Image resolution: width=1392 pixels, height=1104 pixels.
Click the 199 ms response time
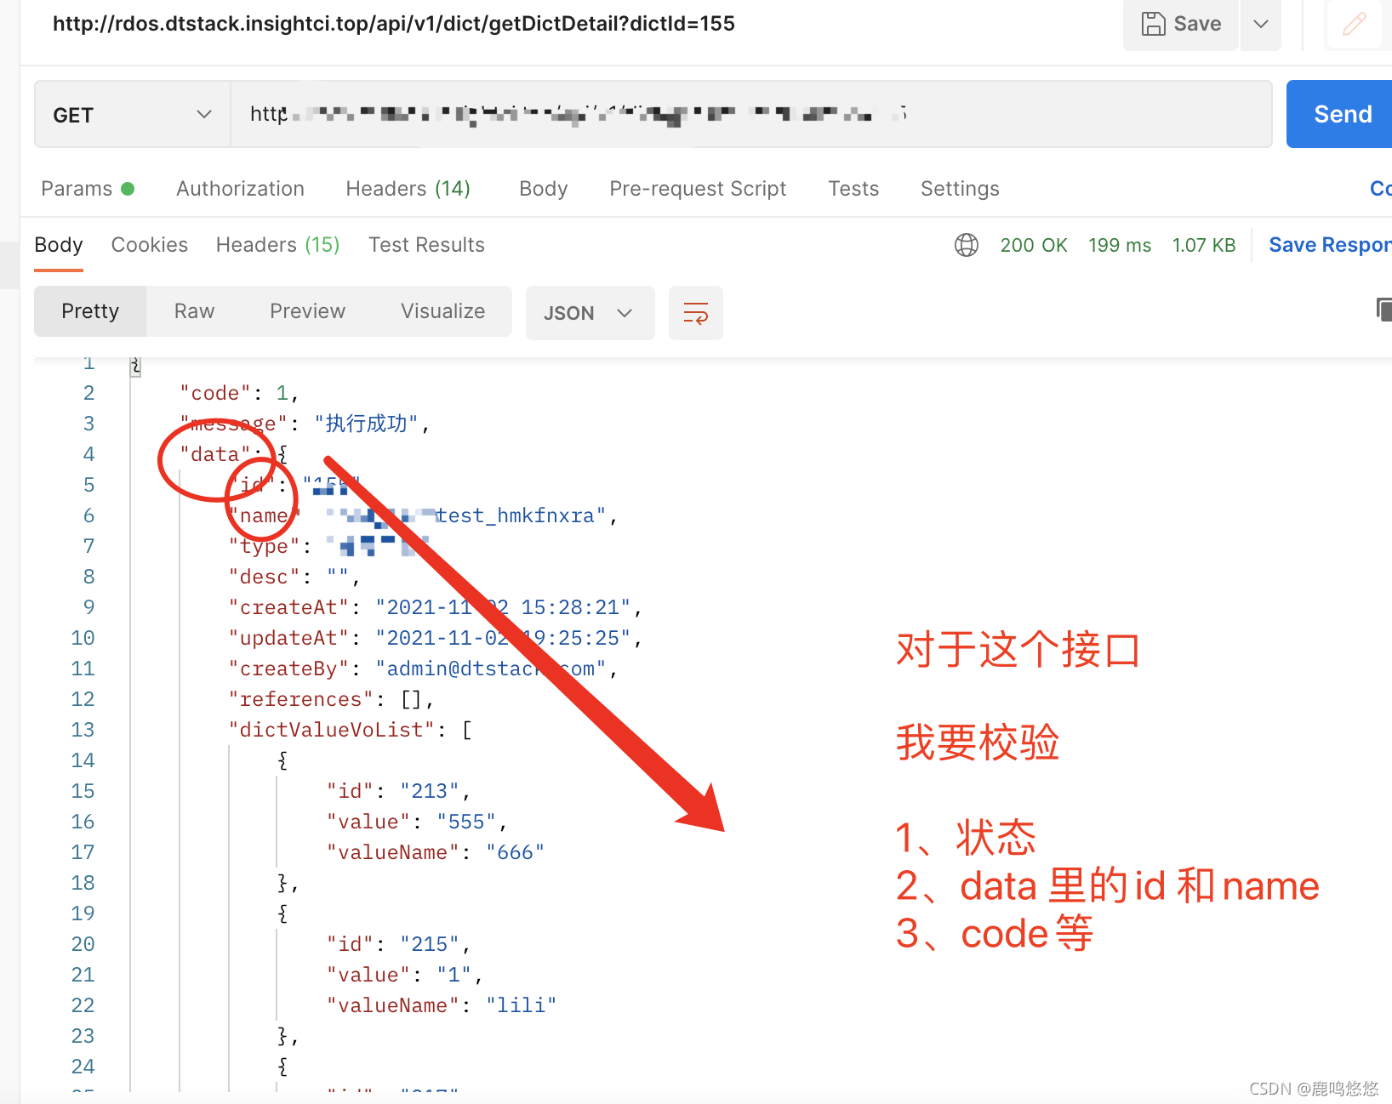pos(1120,245)
